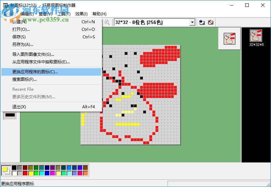This screenshot has width=271, height=187.
Task: Select the 32*32*8 icon thumbnail in black panel
Action: click(x=256, y=36)
